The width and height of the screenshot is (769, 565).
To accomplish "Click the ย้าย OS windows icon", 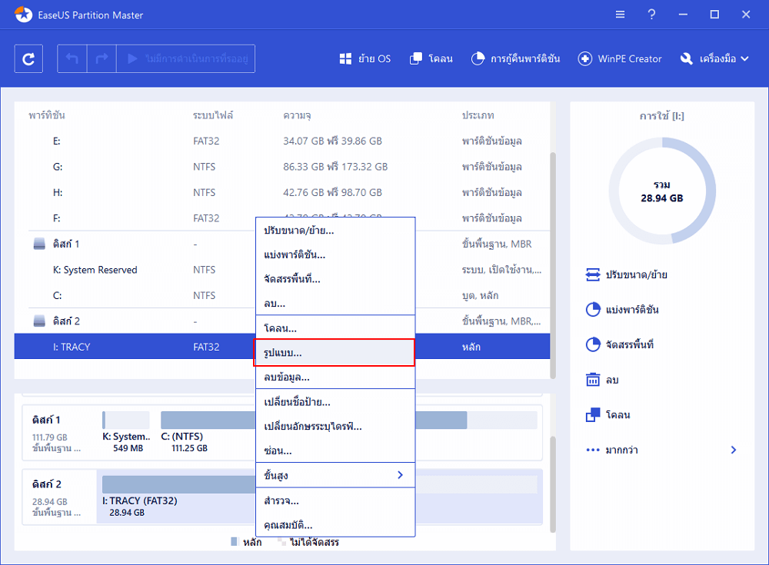I will click(x=345, y=59).
